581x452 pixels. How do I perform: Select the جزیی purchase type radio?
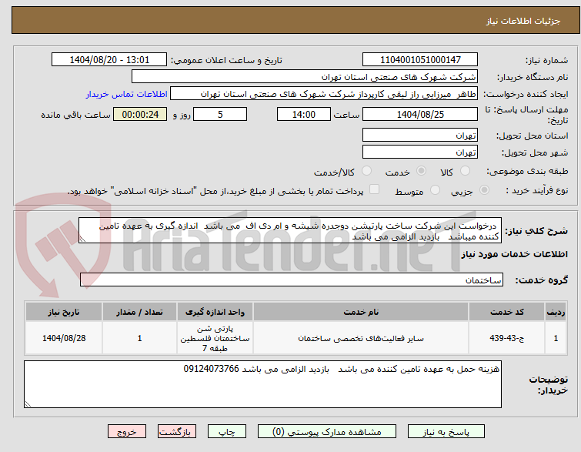[484, 190]
